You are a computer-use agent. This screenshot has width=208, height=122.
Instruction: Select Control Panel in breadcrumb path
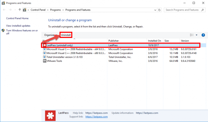(38, 10)
